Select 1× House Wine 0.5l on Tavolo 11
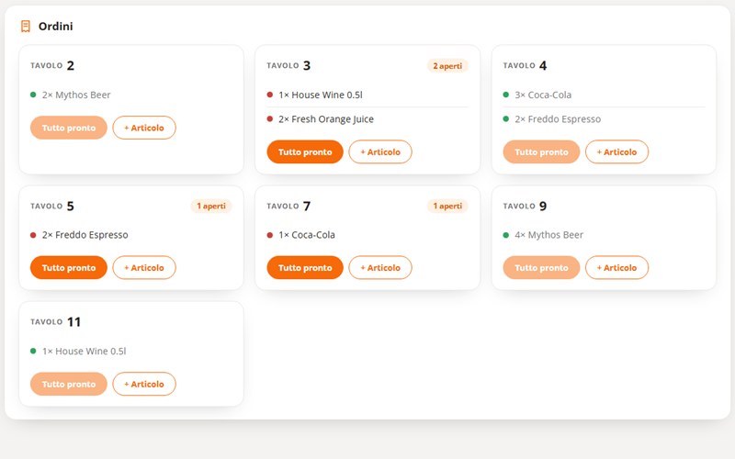The height and width of the screenshot is (459, 735). [84, 352]
